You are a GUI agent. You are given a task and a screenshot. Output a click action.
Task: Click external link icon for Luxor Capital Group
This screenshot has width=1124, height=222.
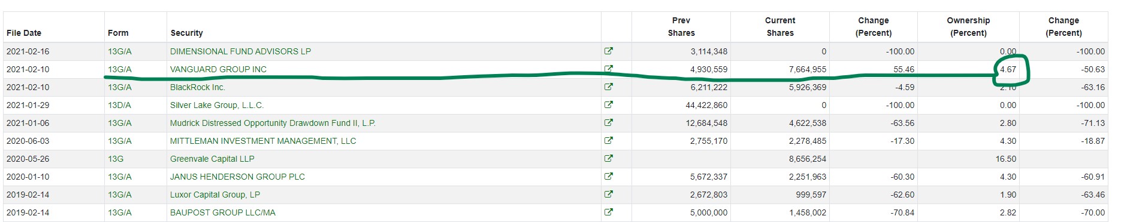click(609, 195)
